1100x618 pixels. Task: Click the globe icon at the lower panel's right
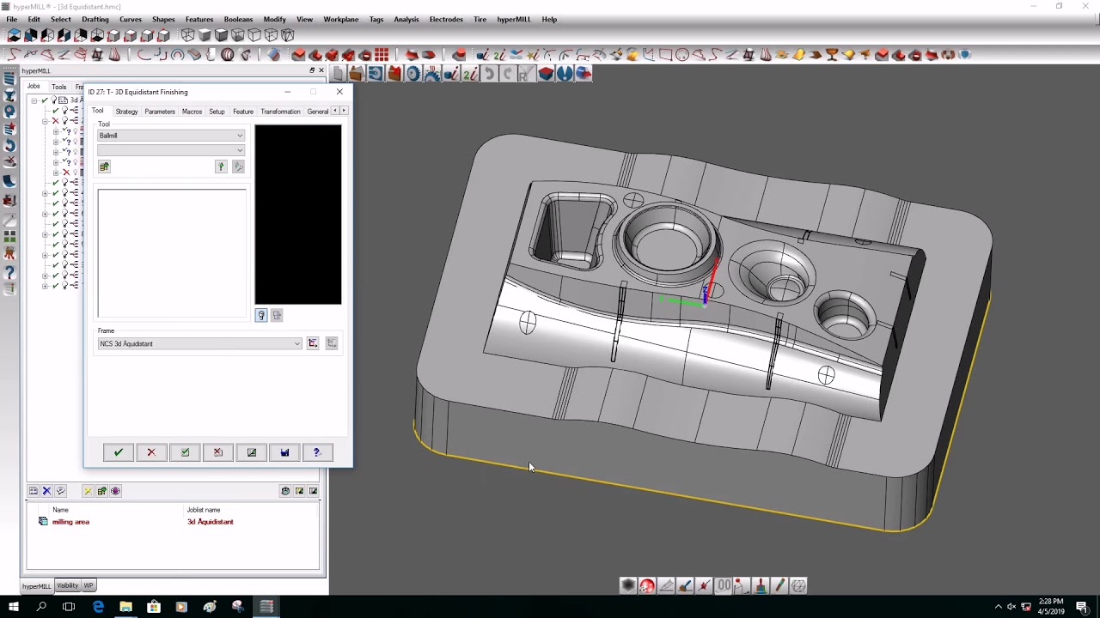(x=285, y=491)
